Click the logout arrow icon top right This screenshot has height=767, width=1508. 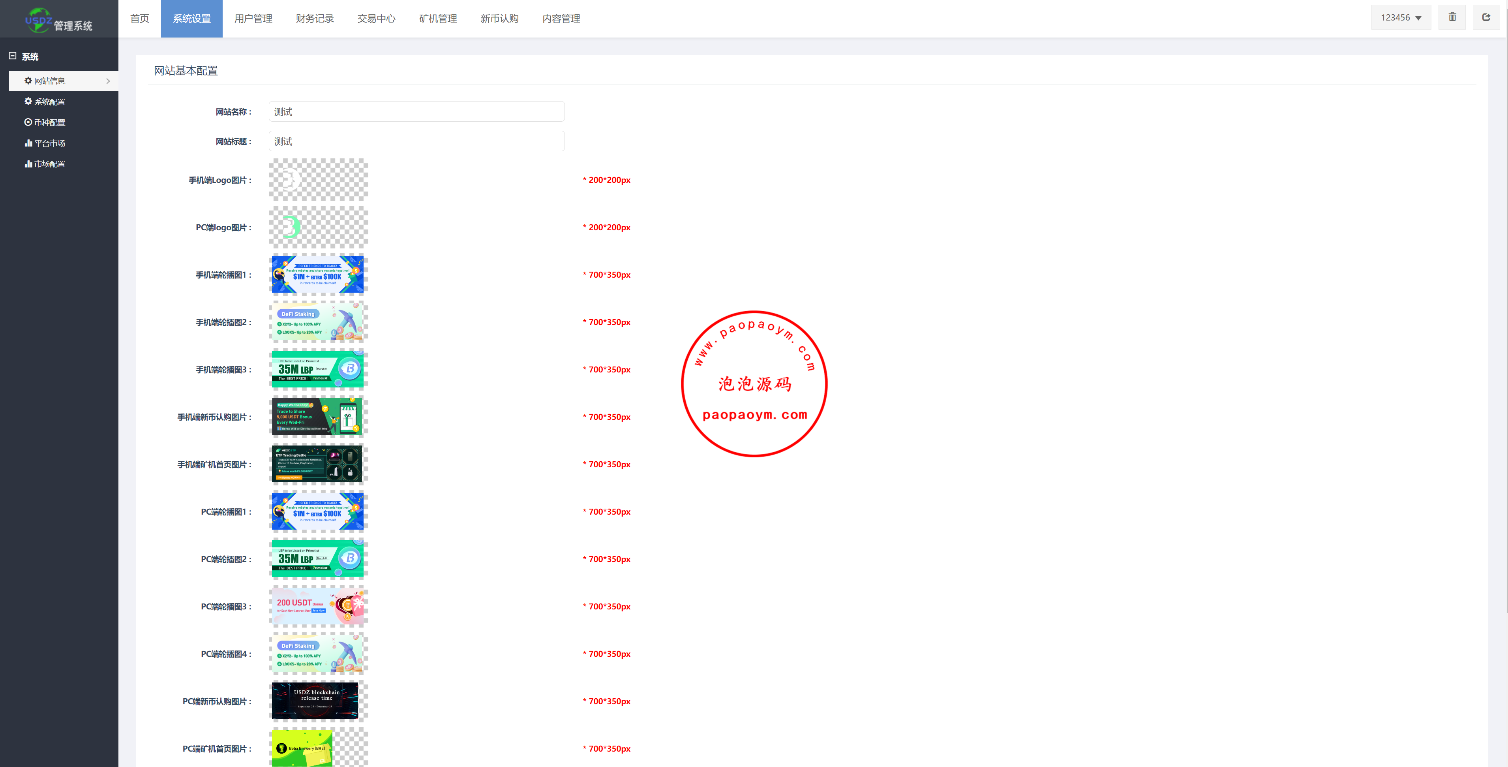click(1486, 17)
